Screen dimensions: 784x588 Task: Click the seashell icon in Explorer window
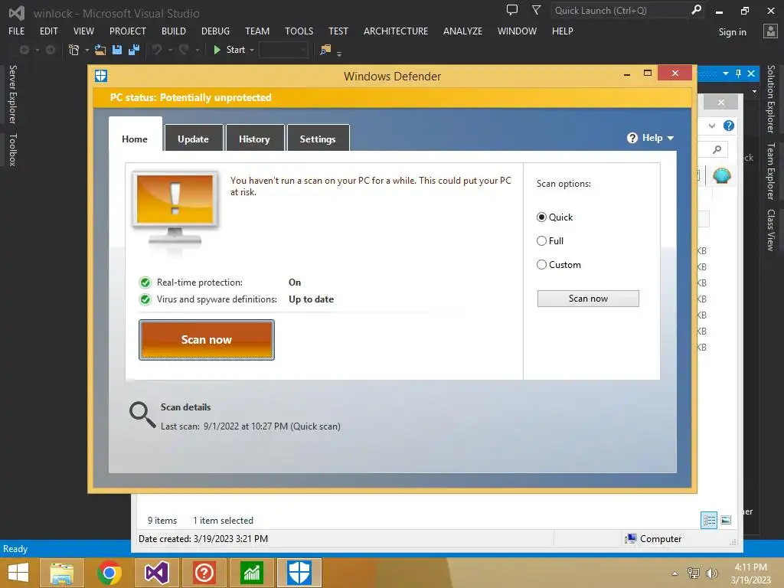tap(721, 175)
